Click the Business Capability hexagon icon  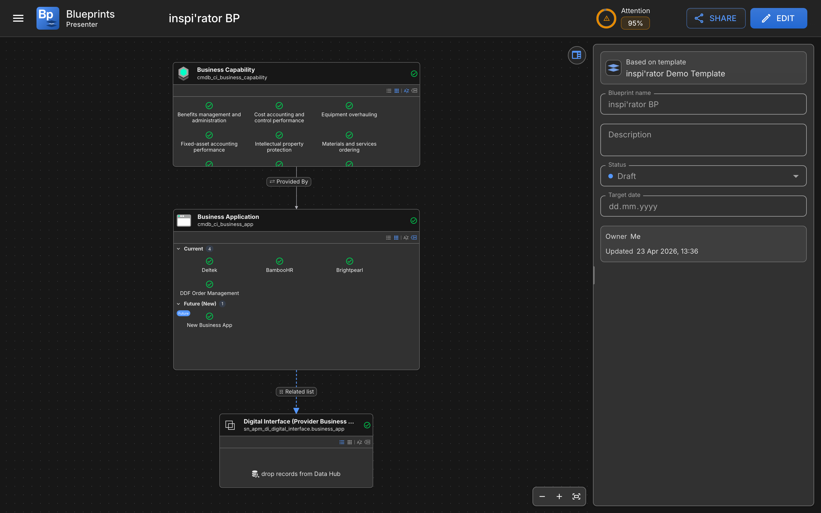pyautogui.click(x=184, y=73)
